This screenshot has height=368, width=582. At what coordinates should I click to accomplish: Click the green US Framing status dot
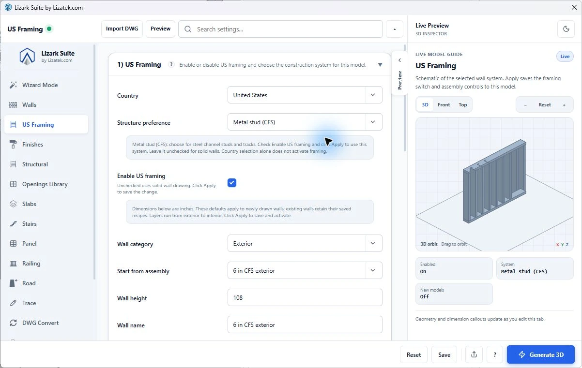coord(49,29)
